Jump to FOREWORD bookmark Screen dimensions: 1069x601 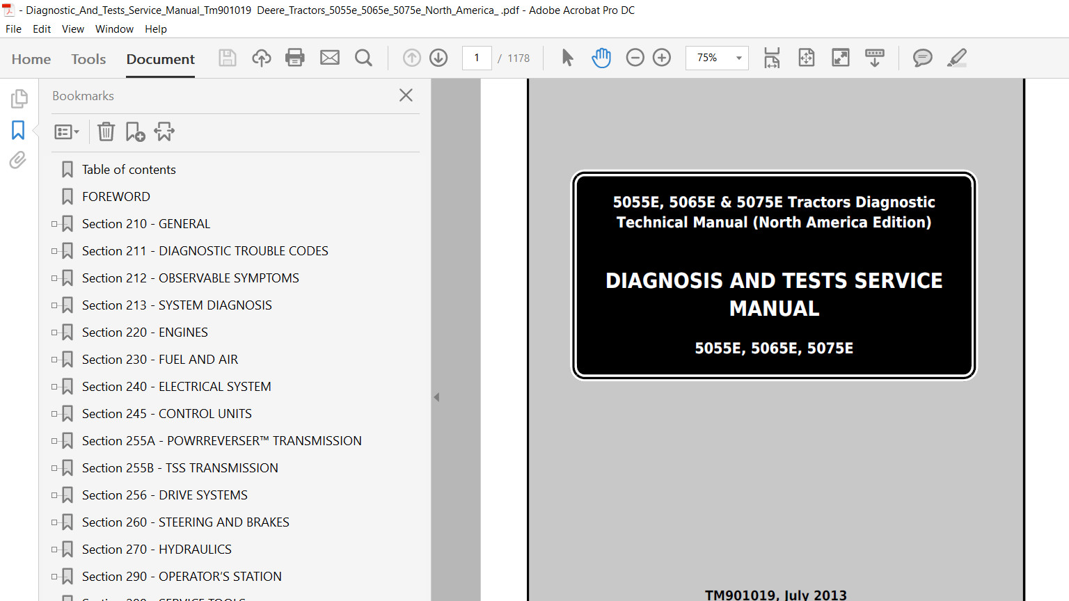(116, 197)
